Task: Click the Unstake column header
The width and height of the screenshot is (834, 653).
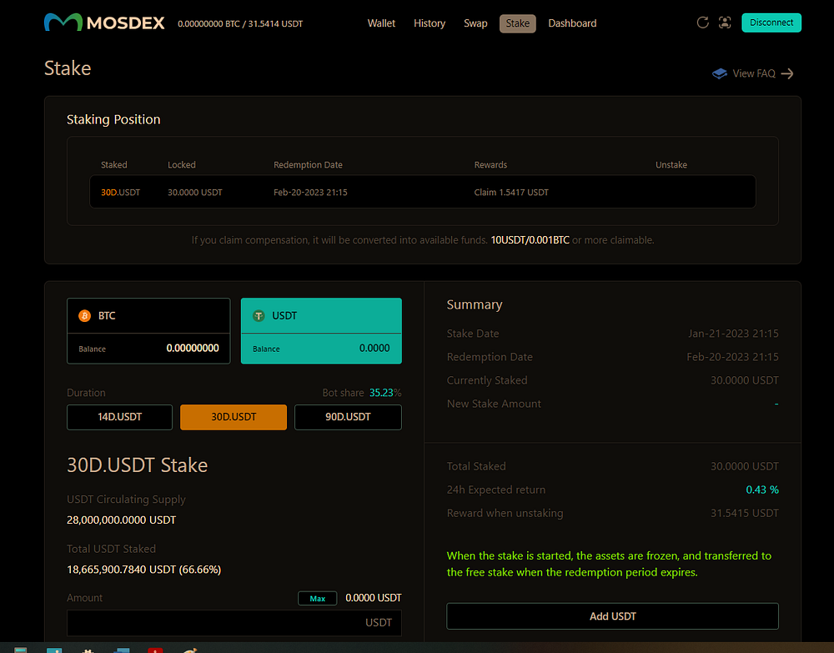Action: pyautogui.click(x=671, y=165)
